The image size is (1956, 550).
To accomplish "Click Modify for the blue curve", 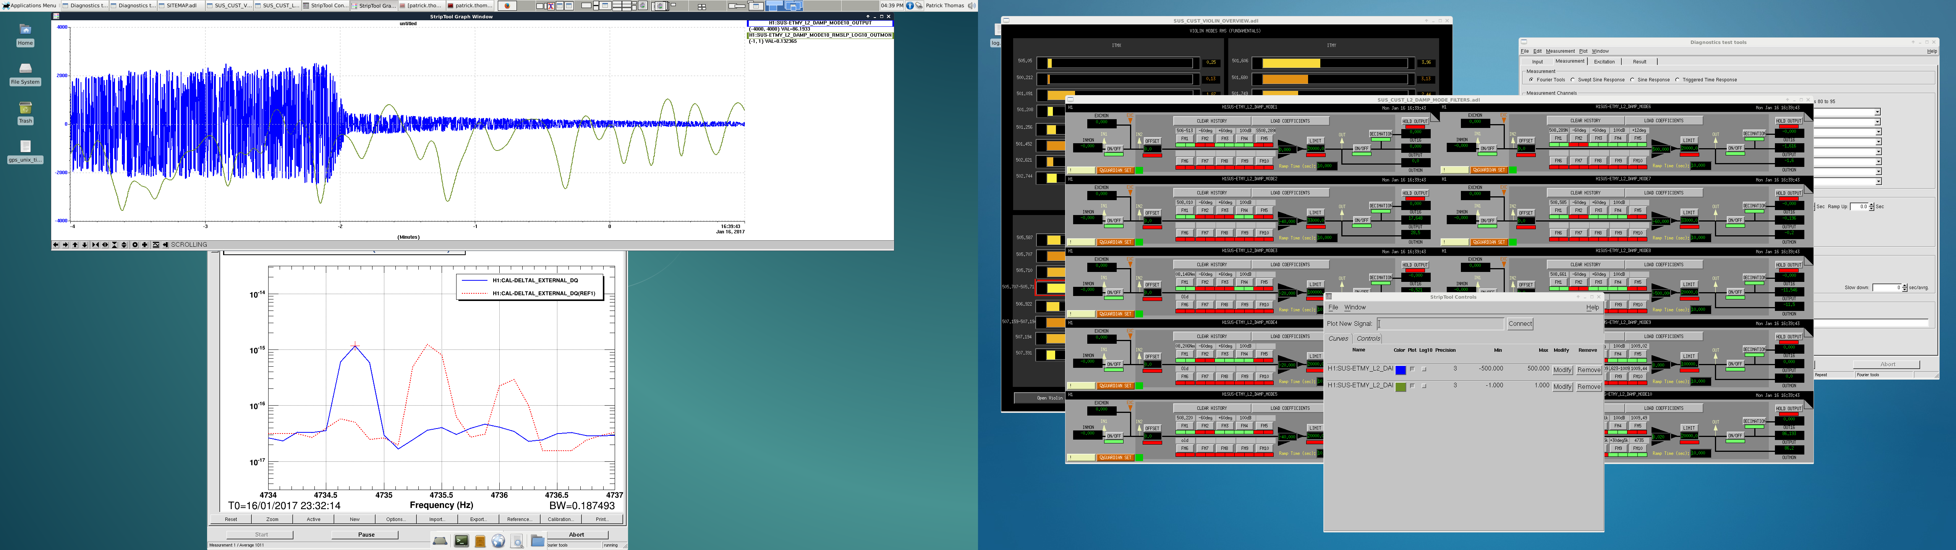I will point(1562,370).
